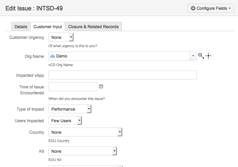Switch to the Details tab

pos(21,27)
